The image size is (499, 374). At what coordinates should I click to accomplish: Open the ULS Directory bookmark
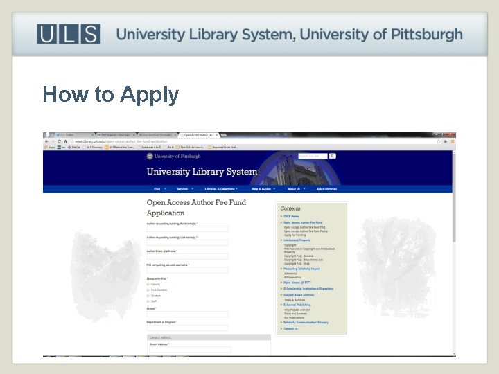click(x=93, y=148)
